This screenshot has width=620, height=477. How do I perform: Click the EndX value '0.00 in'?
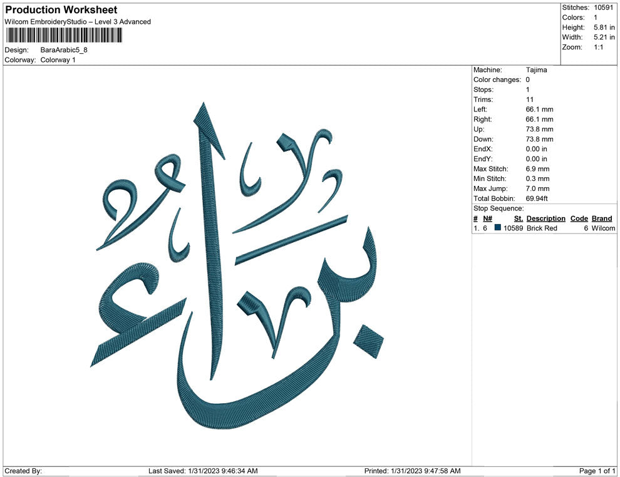[x=537, y=149]
